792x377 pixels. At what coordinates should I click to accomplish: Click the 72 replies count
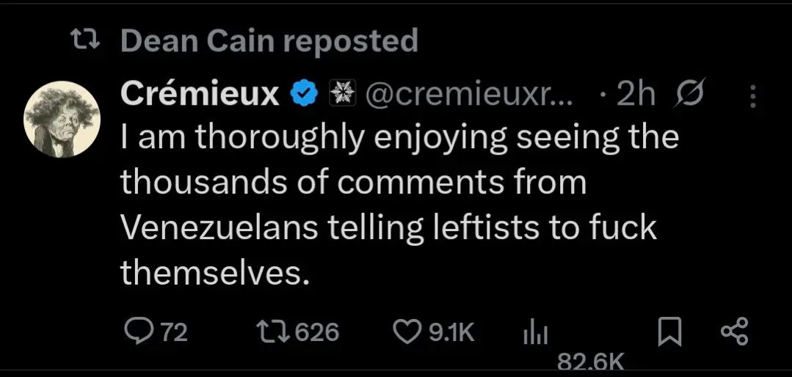coord(174,333)
